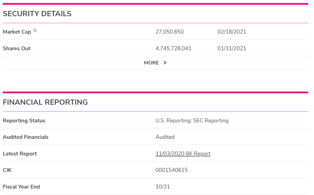The width and height of the screenshot is (314, 195).
Task: Click the shares outstanding value 4,745,728,041
Action: point(173,49)
